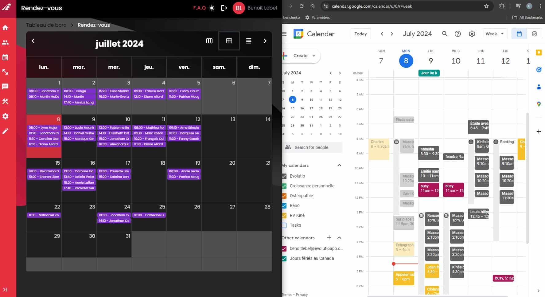Open Google Keep in side panel

coord(539,53)
